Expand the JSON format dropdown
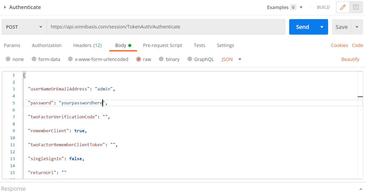This screenshot has width=366, height=193. 240,59
